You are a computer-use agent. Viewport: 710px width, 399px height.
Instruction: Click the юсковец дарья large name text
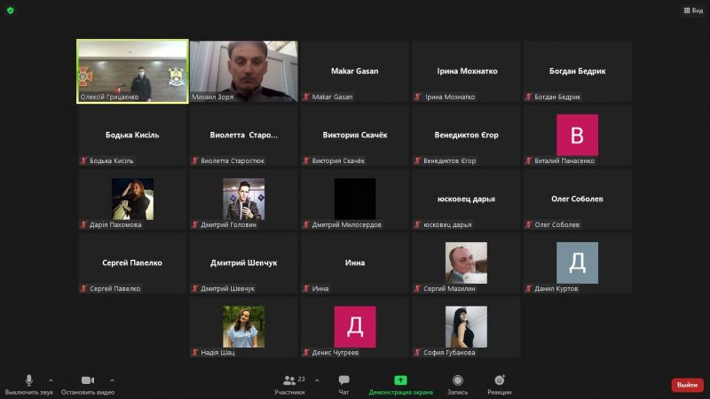(467, 199)
